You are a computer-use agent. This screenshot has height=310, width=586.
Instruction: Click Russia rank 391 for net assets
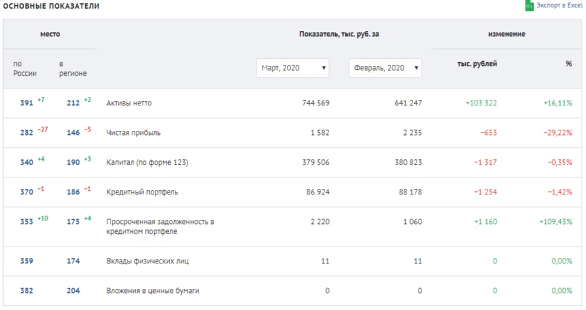coord(27,103)
